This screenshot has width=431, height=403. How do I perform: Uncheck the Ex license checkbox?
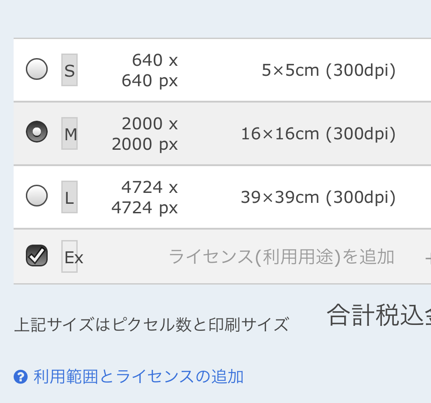(37, 256)
